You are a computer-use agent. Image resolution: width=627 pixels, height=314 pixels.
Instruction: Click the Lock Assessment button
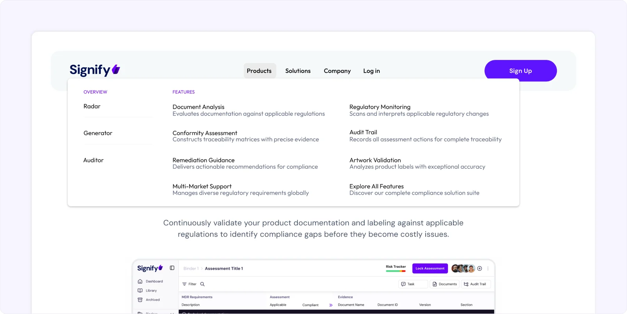click(x=430, y=268)
